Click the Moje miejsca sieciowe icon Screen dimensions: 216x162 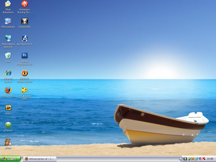click(x=8, y=38)
